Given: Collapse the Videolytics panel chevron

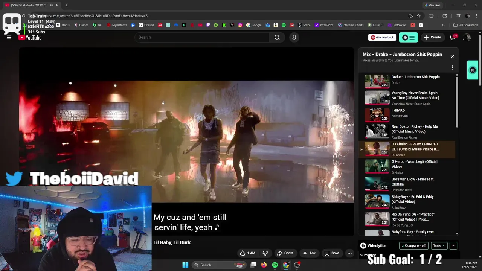Looking at the screenshot, I should pyautogui.click(x=453, y=245).
